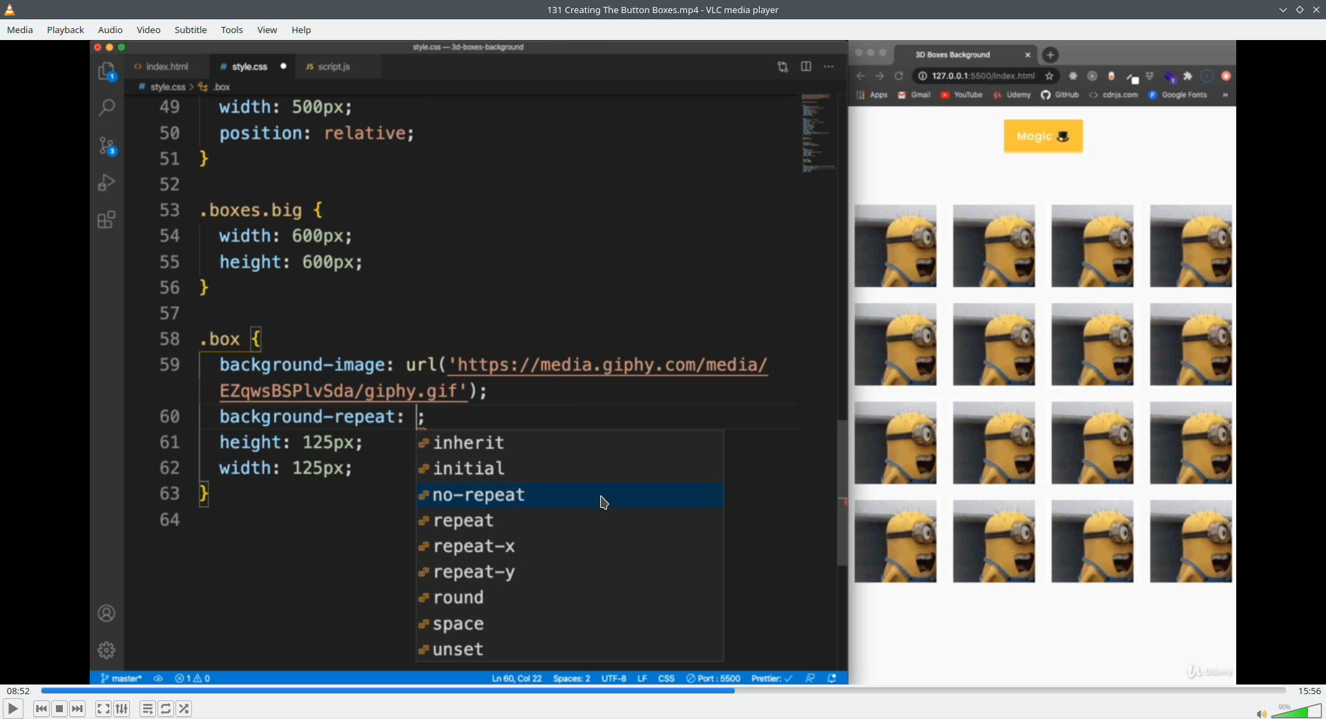Image resolution: width=1326 pixels, height=719 pixels.
Task: Open the Google Fonts bookmark
Action: click(1178, 95)
